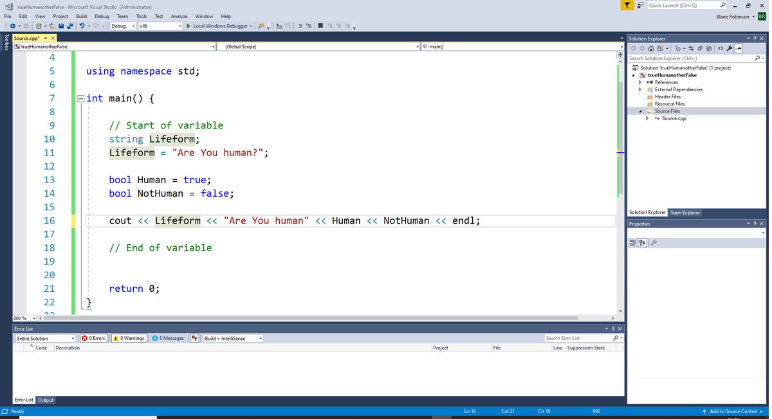The height and width of the screenshot is (419, 772).
Task: Toggle the 0 Messages filter
Action: point(169,338)
